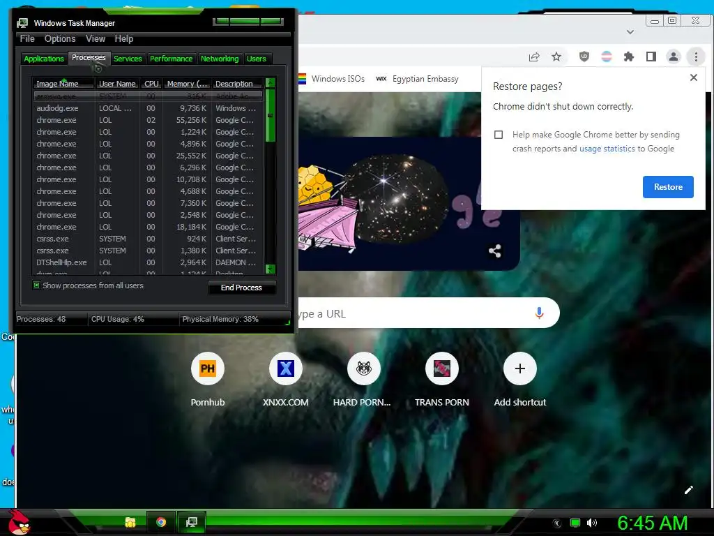Select csrss.exe using 1,380 K
This screenshot has height=536, width=714.
point(148,251)
